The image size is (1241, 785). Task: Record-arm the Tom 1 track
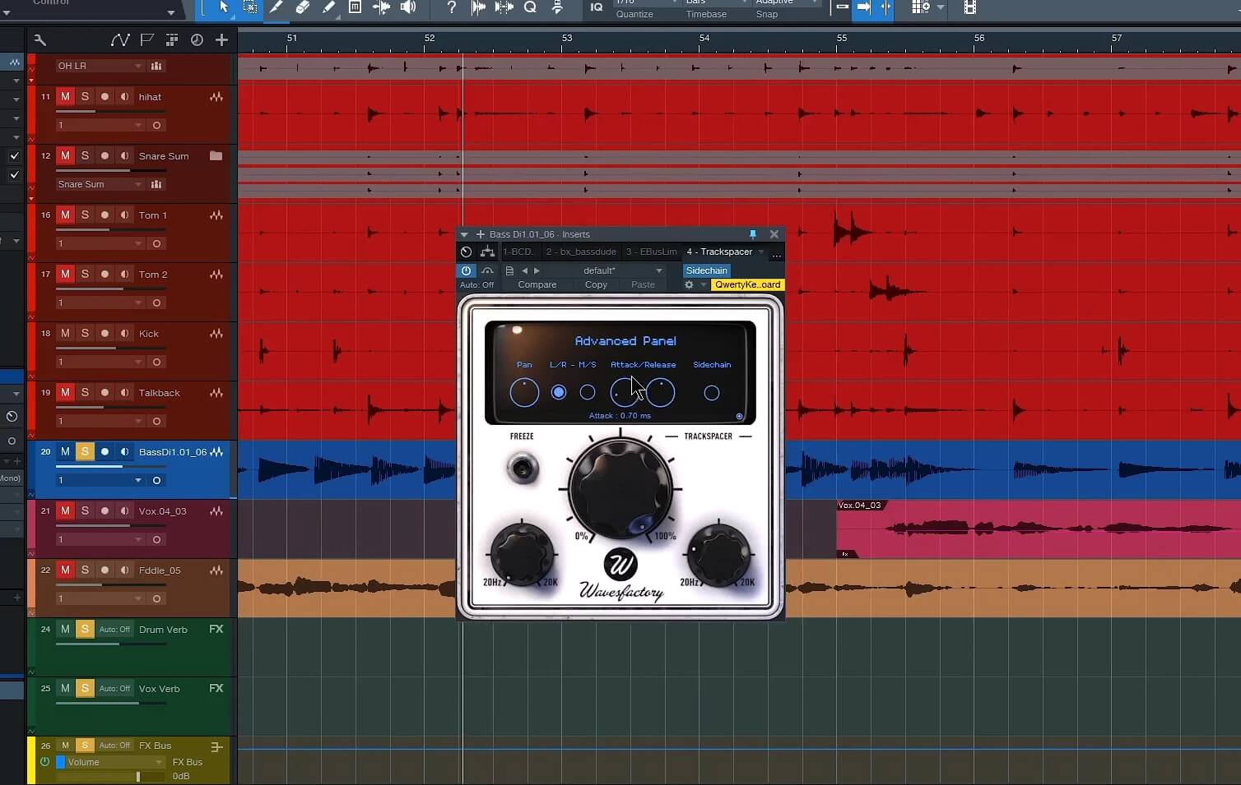coord(105,215)
